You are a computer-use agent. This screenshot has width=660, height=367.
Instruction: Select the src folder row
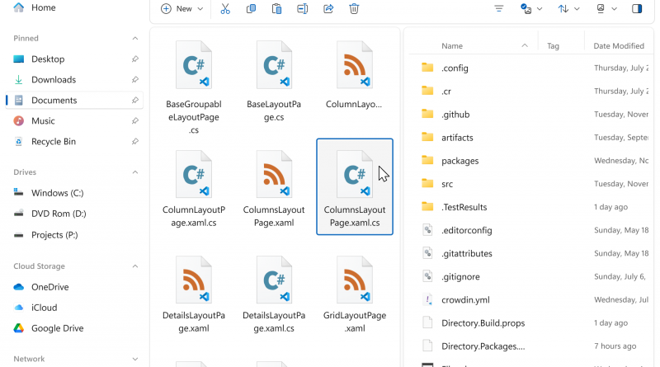[x=531, y=183]
